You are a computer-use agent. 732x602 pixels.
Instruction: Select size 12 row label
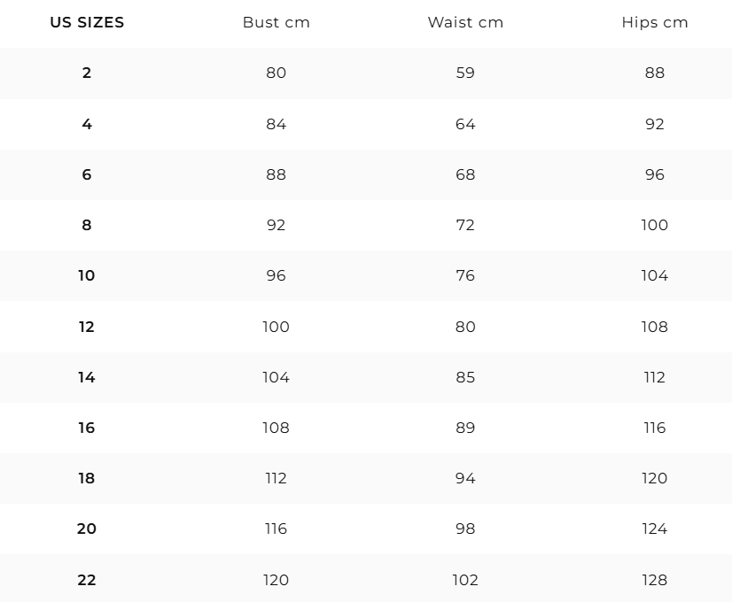point(87,327)
